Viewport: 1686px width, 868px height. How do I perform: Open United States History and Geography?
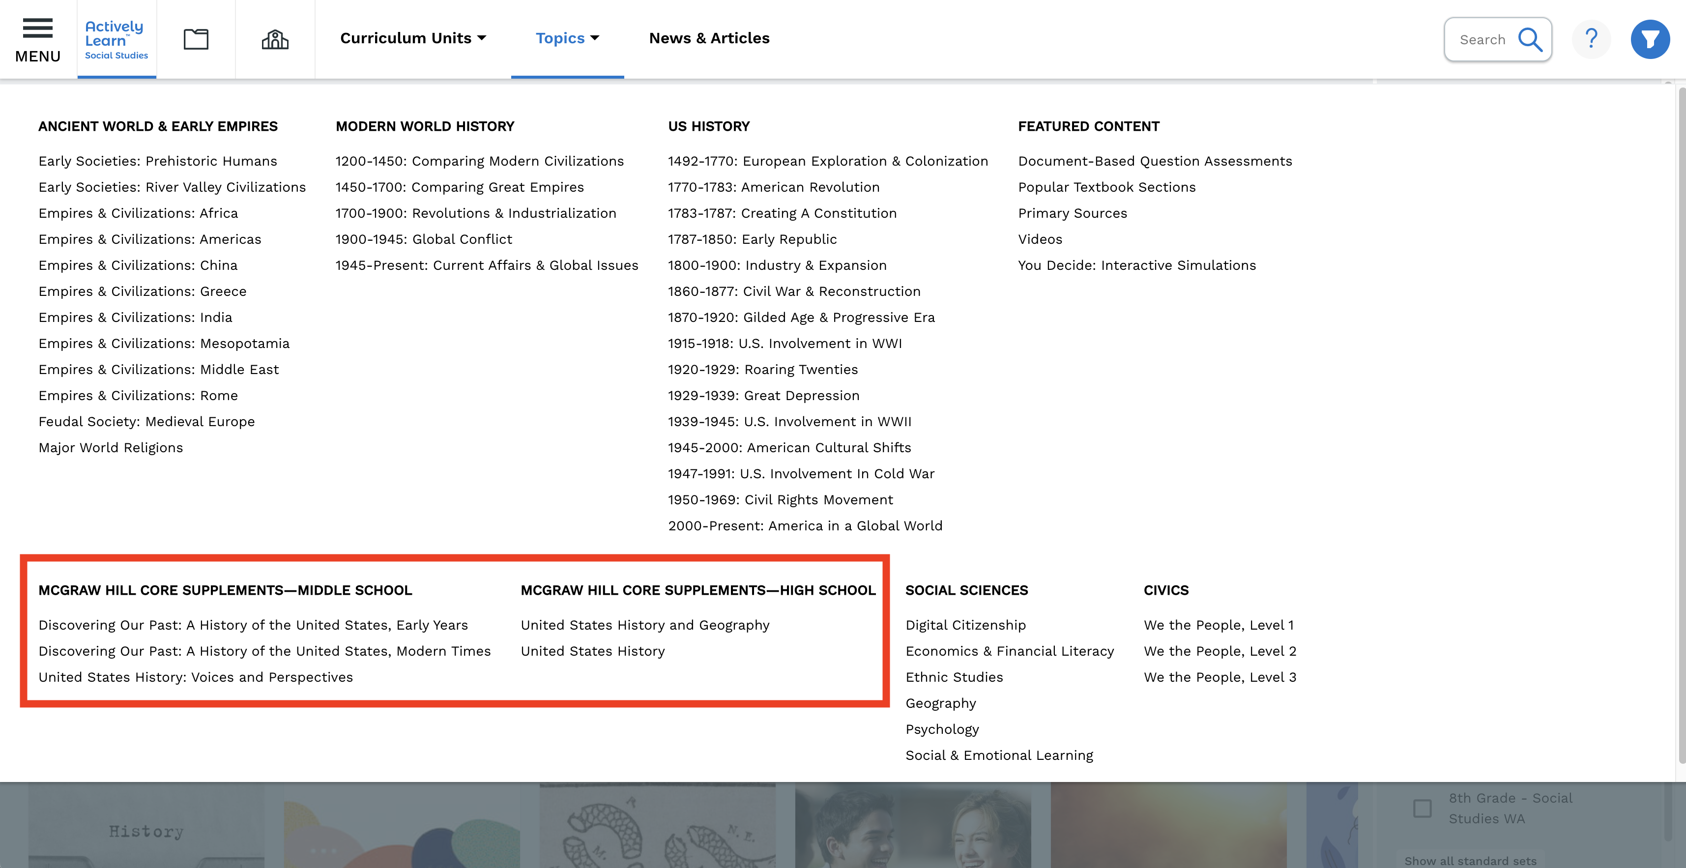[x=645, y=625]
